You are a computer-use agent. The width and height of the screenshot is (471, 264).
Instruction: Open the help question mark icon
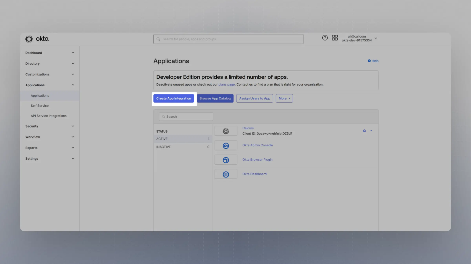pos(325,38)
